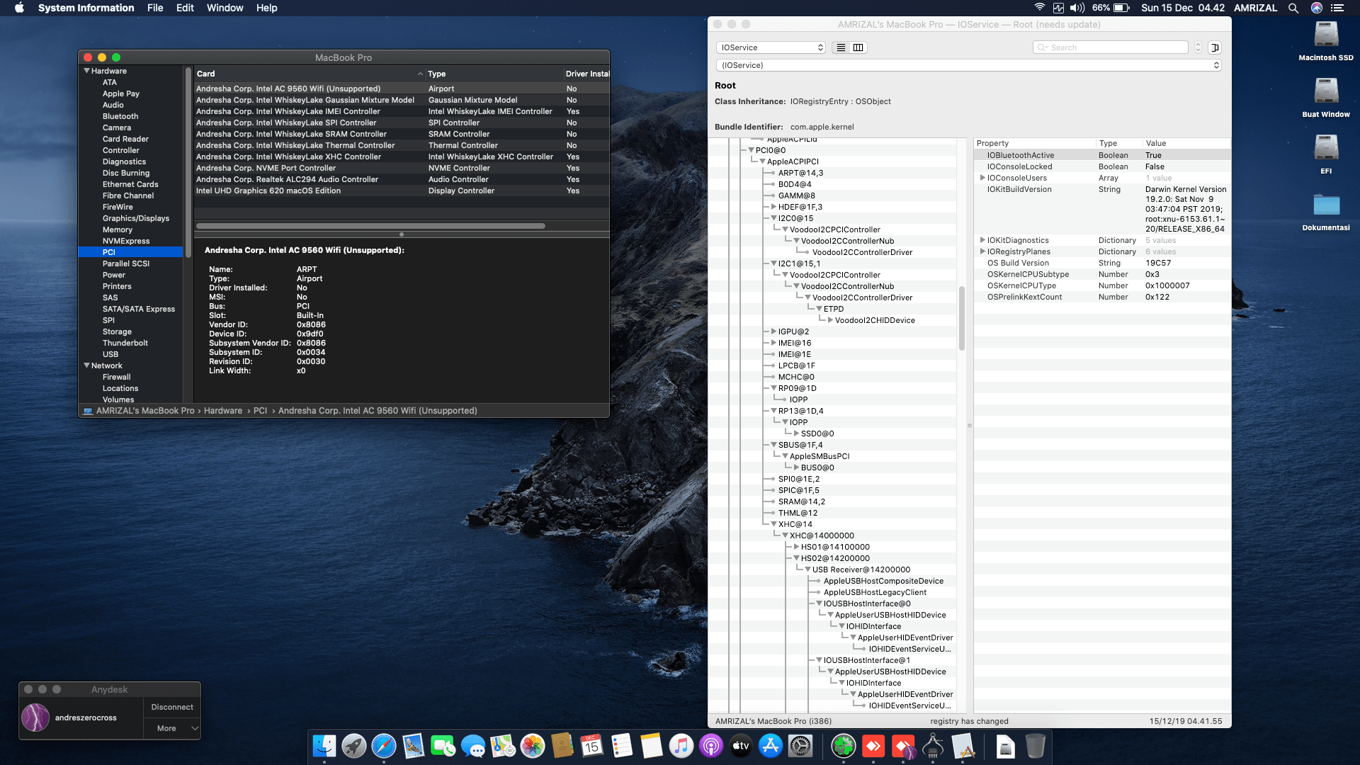Toggle the inspector panel in IORegistryExplorer
This screenshot has height=765, width=1360.
pyautogui.click(x=1215, y=47)
